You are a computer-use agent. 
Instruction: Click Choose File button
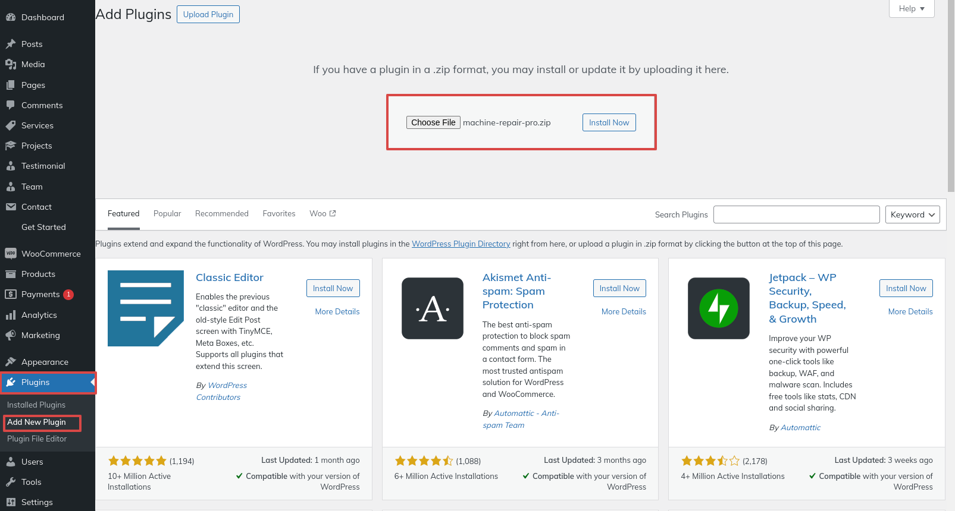(x=433, y=122)
